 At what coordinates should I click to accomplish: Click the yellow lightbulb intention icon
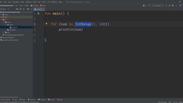click(x=46, y=24)
